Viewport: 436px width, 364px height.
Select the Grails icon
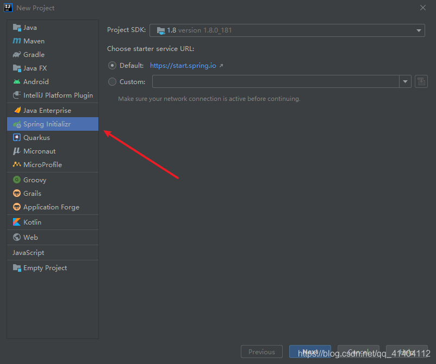17,193
